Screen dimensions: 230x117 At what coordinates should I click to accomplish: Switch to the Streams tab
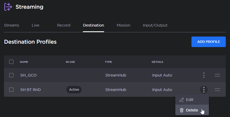point(12,25)
